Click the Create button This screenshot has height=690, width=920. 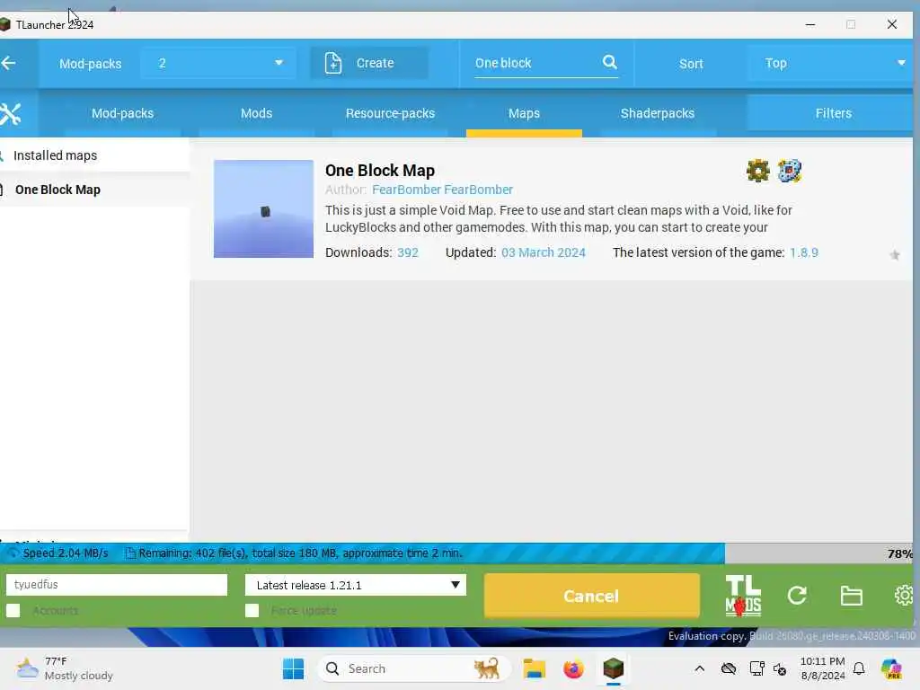click(369, 63)
